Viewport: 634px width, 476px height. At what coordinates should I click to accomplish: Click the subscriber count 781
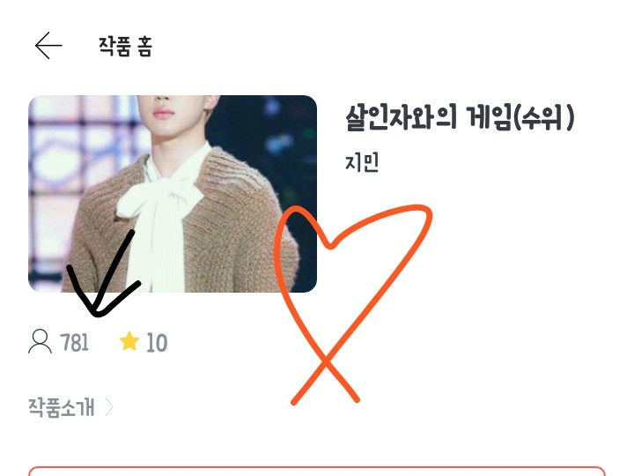pos(74,342)
